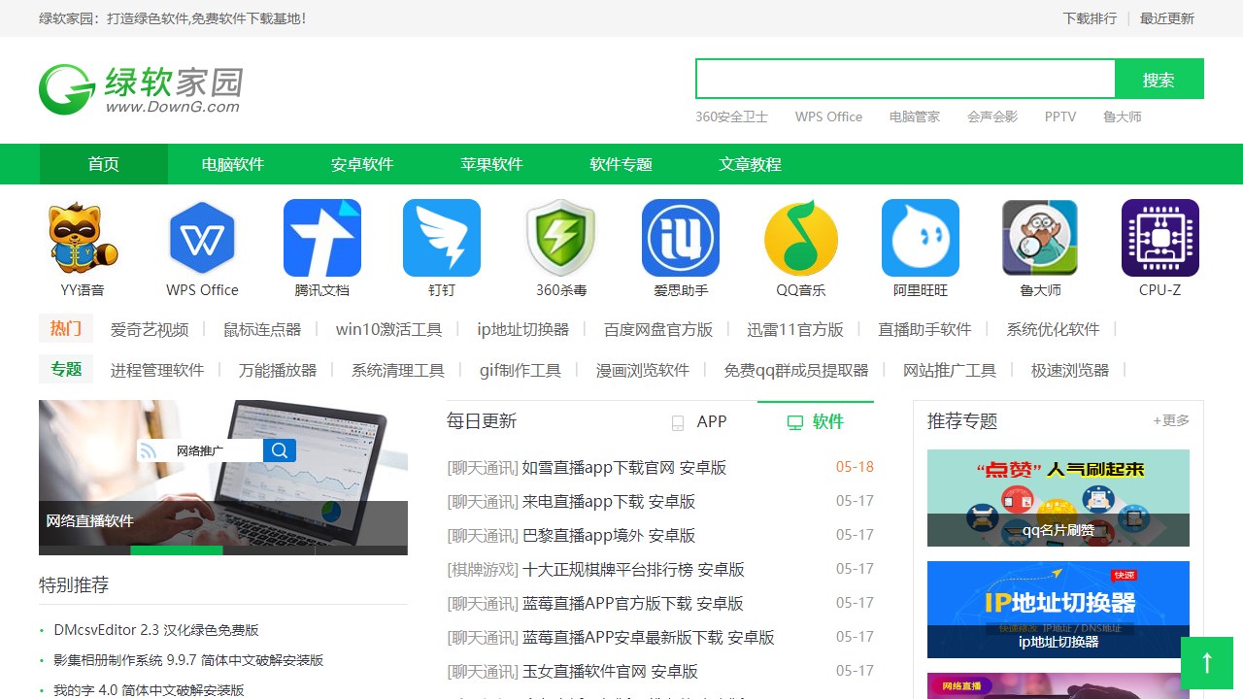Open the 极速浏览器 topic link
This screenshot has height=699, width=1243.
(1070, 371)
